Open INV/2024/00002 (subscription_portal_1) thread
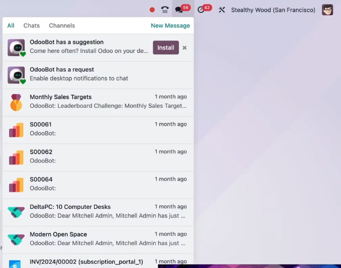Viewport: 341px width, 268px height. tap(98, 261)
